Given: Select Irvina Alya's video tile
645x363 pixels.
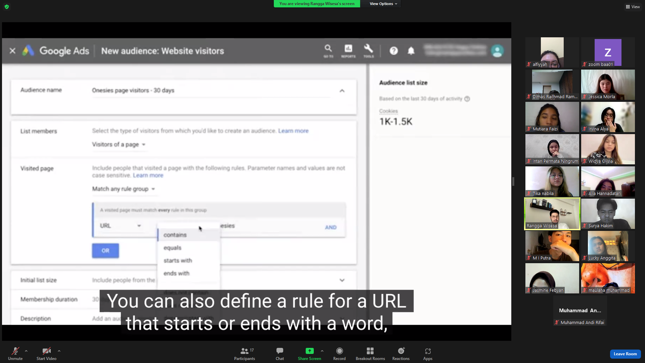Looking at the screenshot, I should (608, 117).
